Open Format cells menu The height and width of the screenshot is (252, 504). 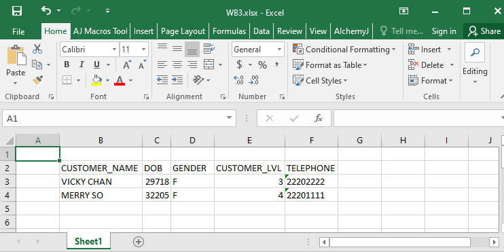pyautogui.click(x=431, y=80)
